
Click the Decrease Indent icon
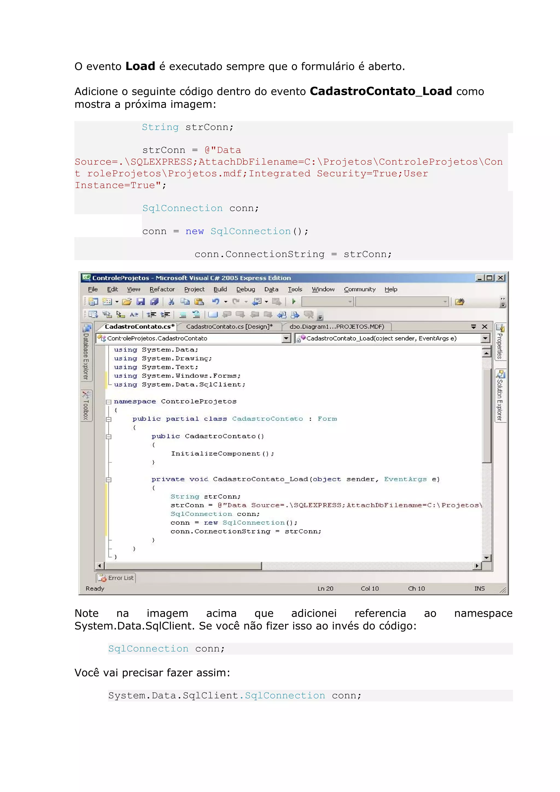coord(151,315)
